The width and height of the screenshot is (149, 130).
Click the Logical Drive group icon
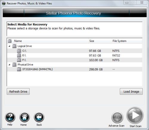tap(14, 46)
